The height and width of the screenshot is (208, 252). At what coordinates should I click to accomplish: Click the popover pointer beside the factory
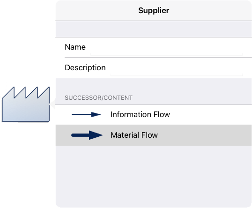coord(52,104)
